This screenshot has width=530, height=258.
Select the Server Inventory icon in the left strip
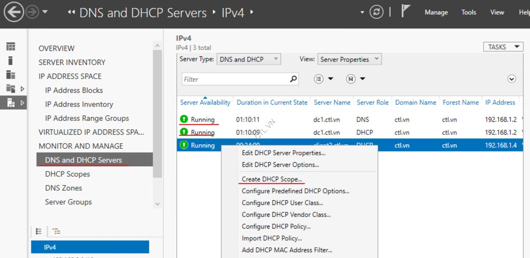tap(10, 60)
